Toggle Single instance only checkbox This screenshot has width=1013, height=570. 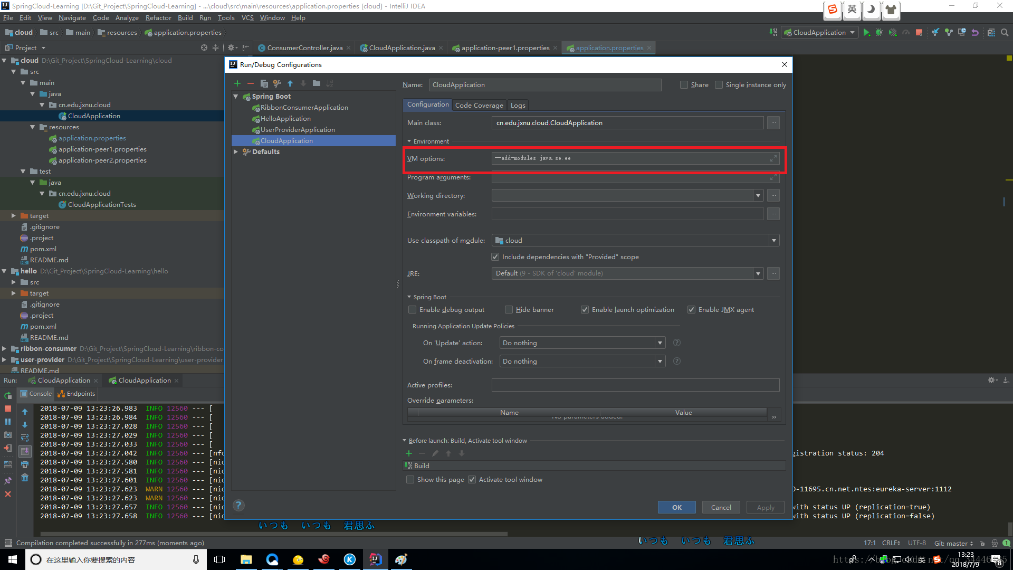coord(719,85)
